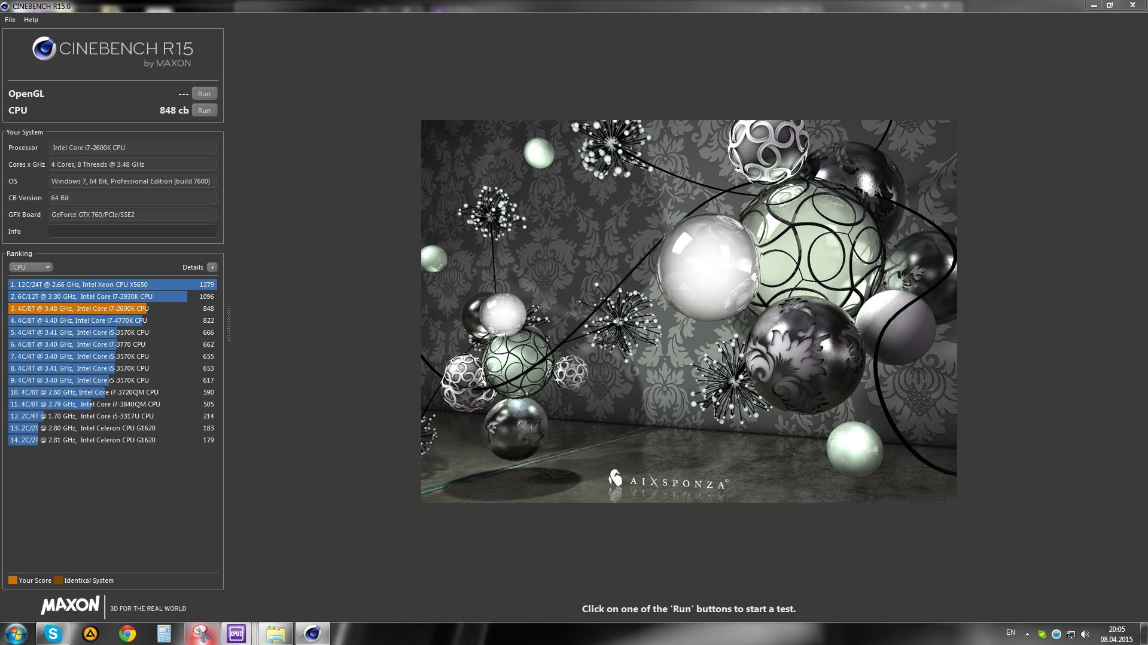Click the GFX Board field GeForce GTX 760
The width and height of the screenshot is (1148, 645).
click(133, 215)
